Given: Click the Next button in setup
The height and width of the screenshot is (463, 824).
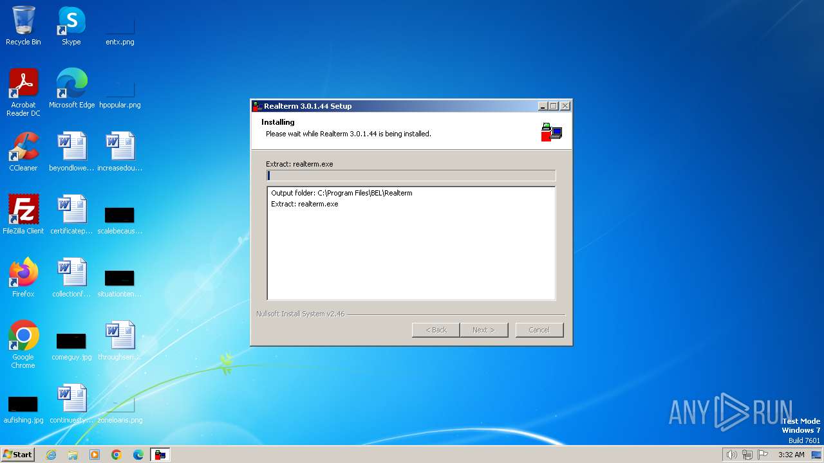Looking at the screenshot, I should tap(484, 330).
